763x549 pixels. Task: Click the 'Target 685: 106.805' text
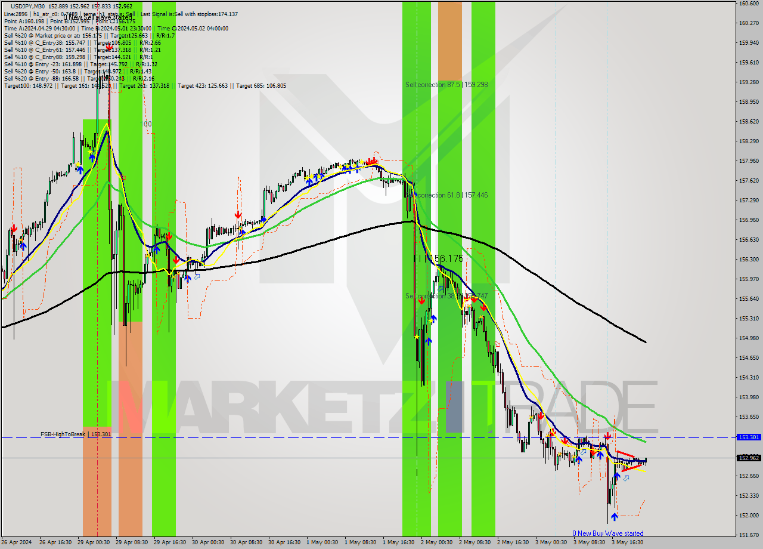[261, 85]
